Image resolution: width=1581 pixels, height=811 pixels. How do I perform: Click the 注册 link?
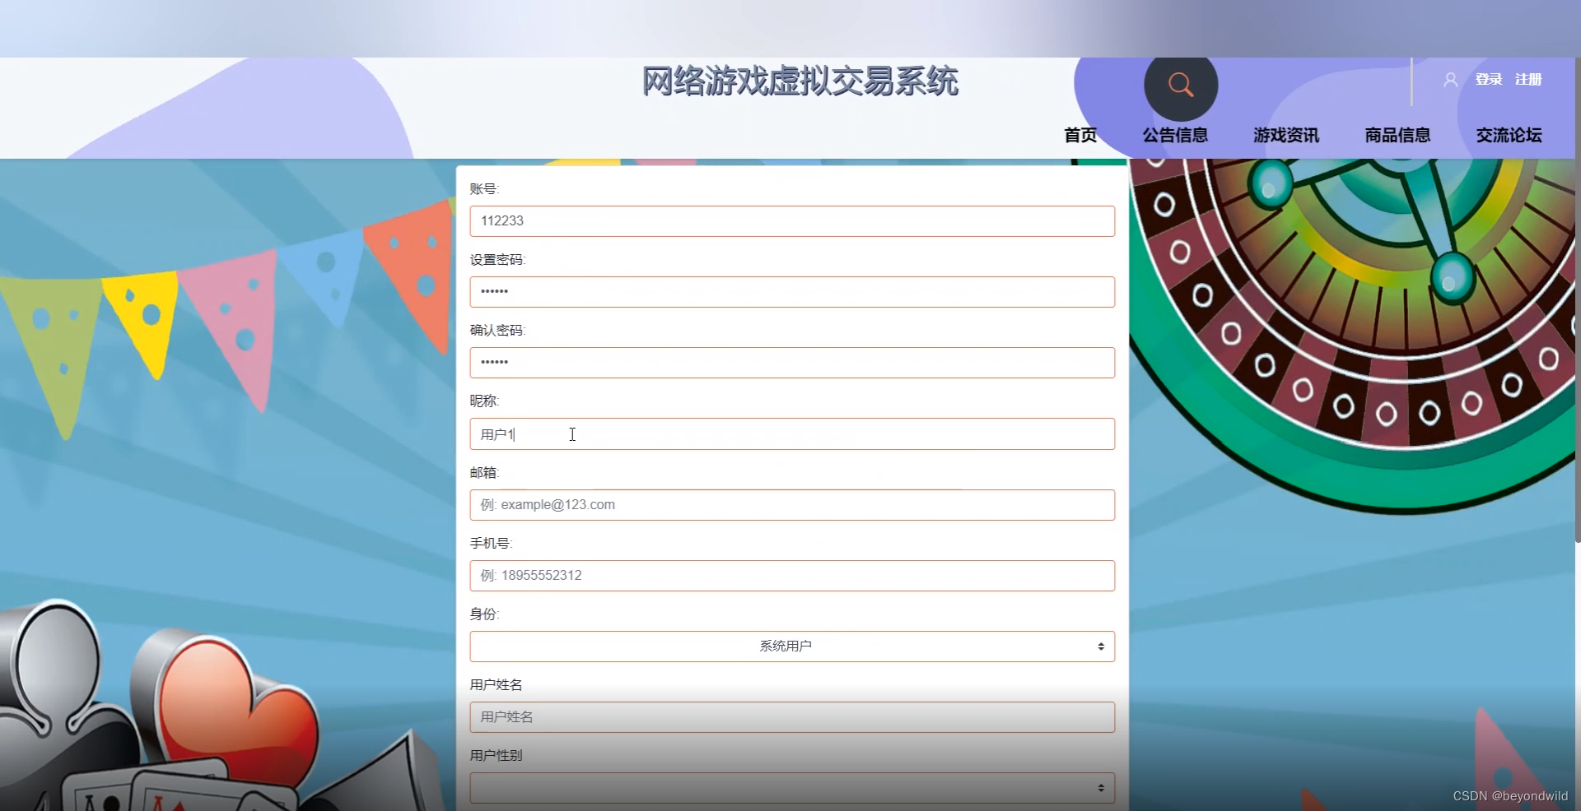(1529, 79)
